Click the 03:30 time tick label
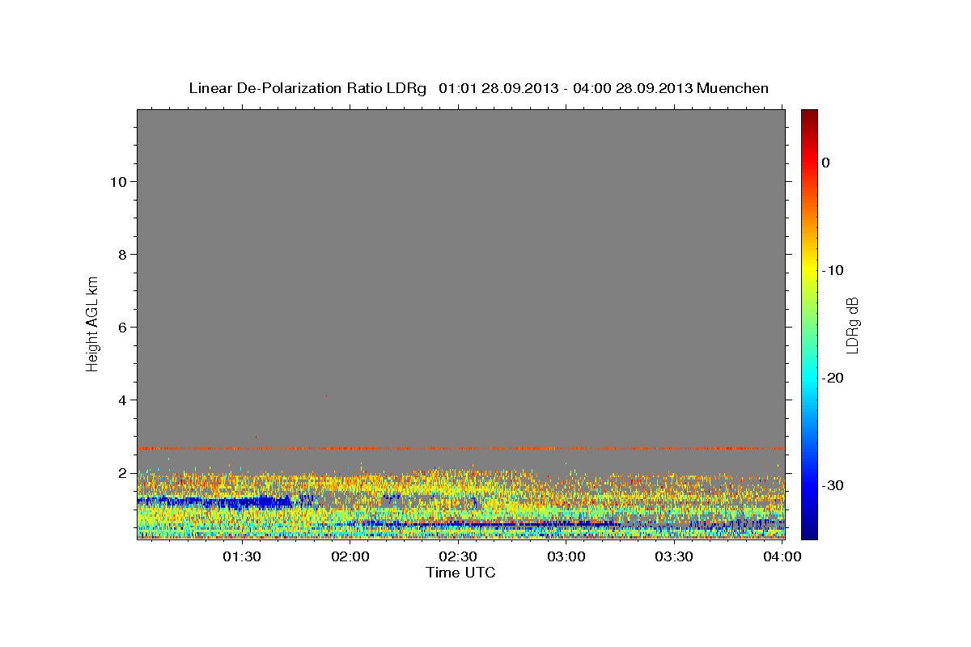Viewport: 971px width, 647px height. point(674,556)
